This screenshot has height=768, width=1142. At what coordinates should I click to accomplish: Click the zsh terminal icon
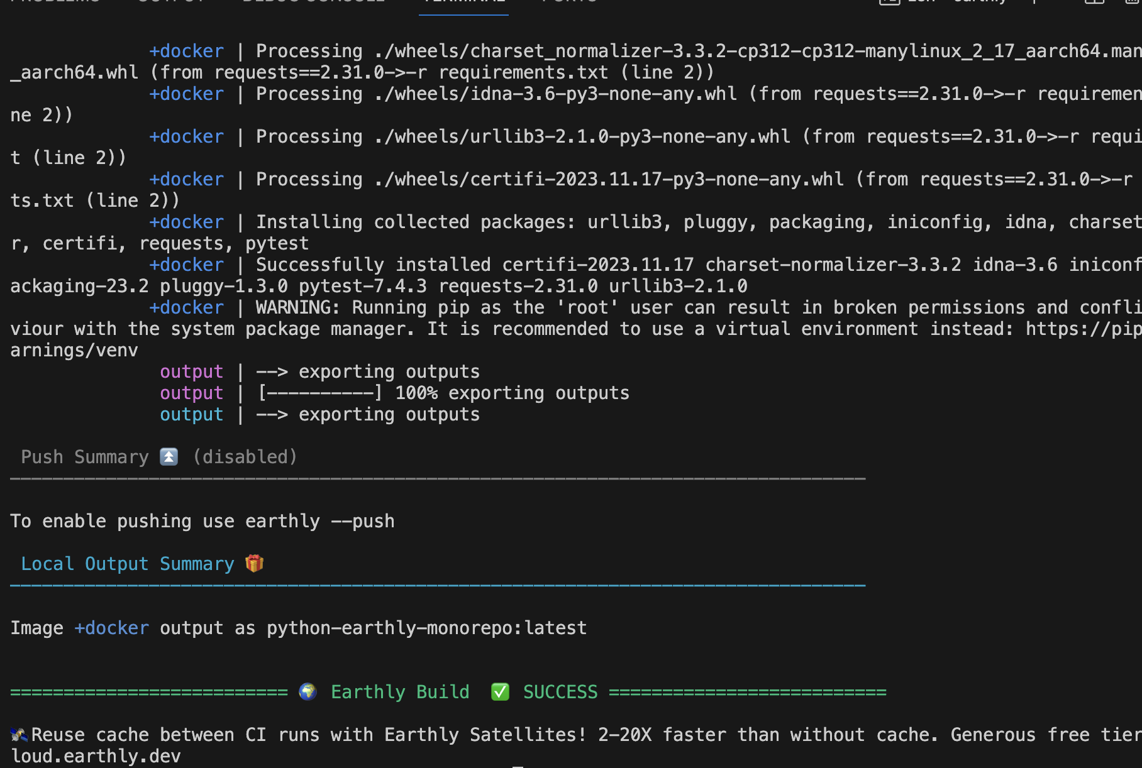(889, 2)
